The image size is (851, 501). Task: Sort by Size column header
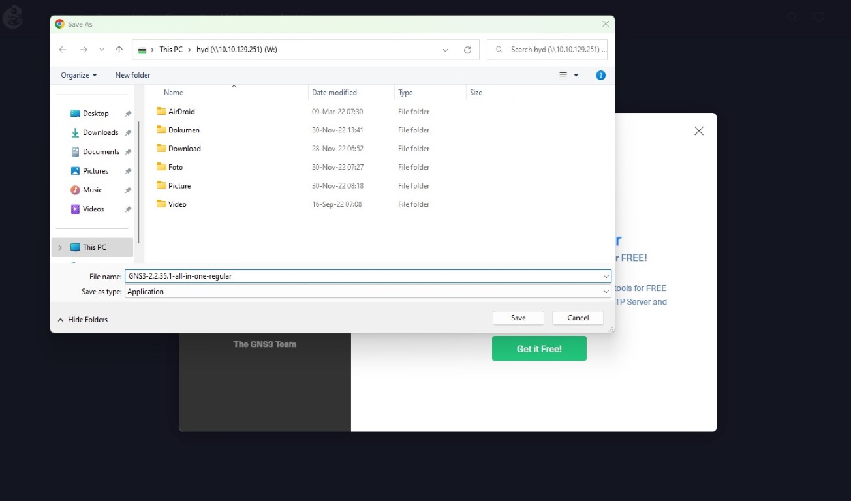[476, 93]
